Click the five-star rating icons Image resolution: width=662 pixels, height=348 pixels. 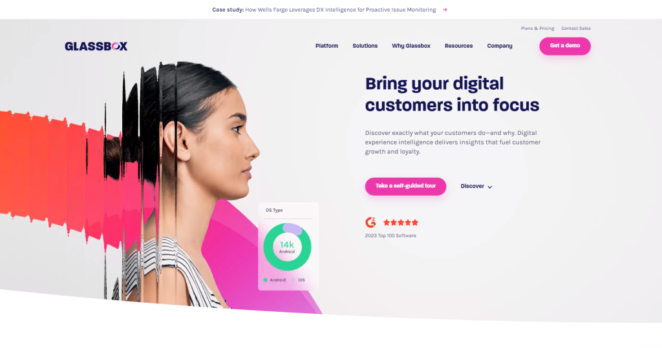(401, 222)
